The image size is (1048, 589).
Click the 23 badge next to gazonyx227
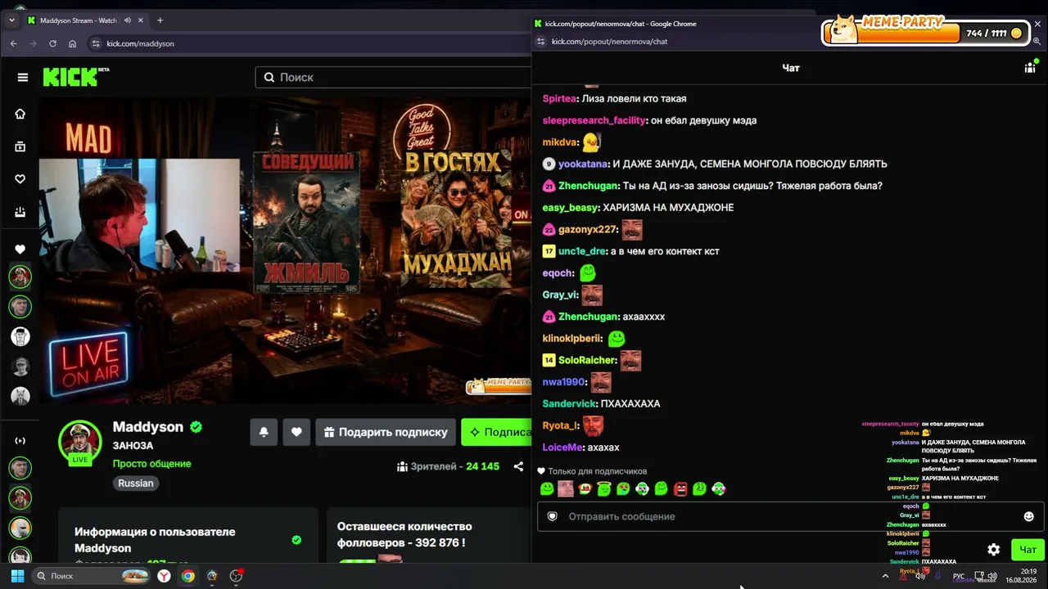click(x=549, y=230)
